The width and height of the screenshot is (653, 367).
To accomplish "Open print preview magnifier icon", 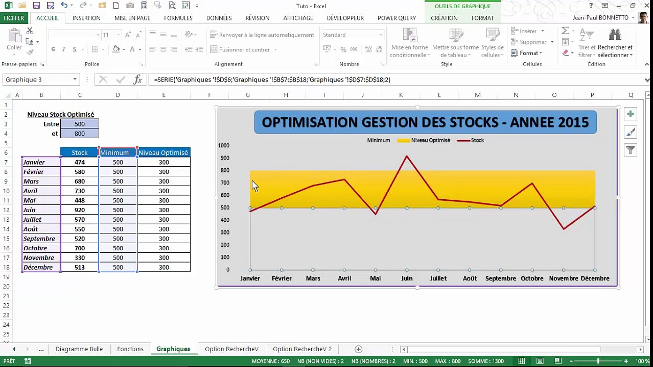I will pos(172,6).
